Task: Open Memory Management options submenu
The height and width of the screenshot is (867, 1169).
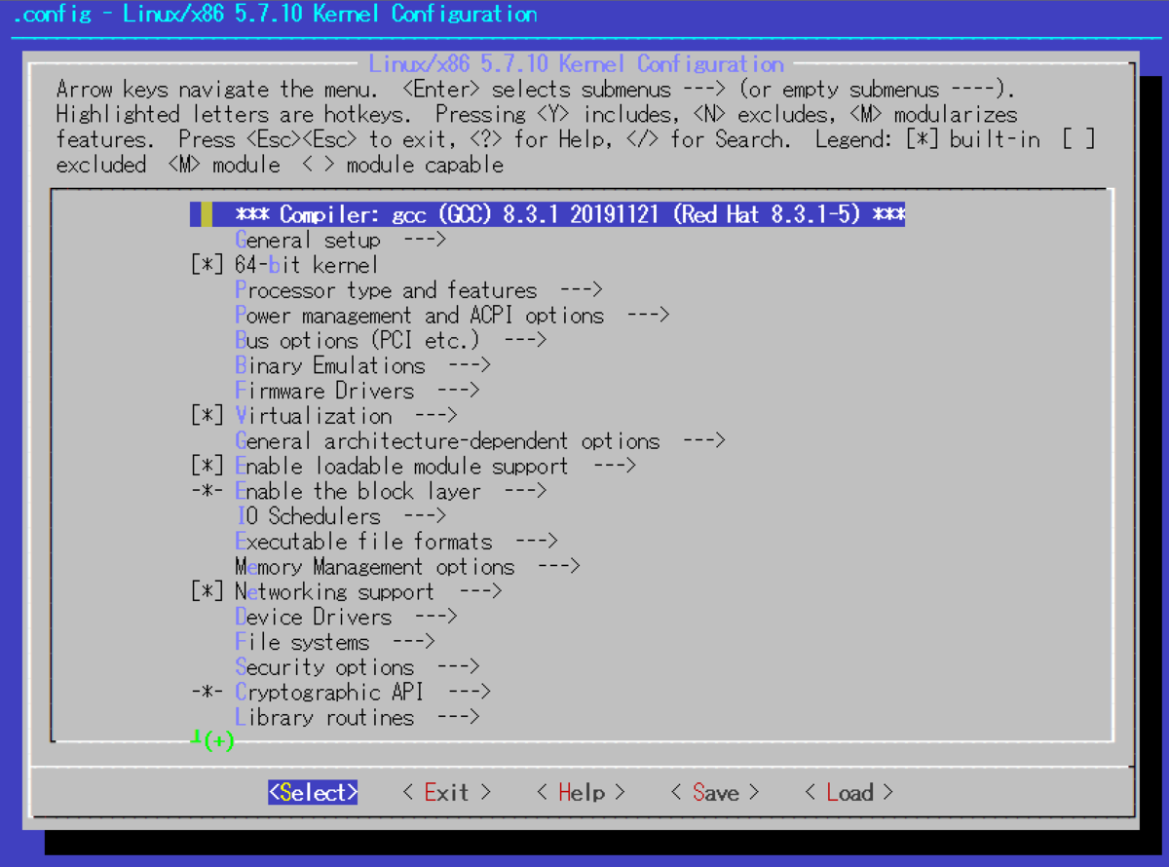Action: [x=408, y=567]
